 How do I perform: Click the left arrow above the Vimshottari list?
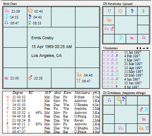137,48
